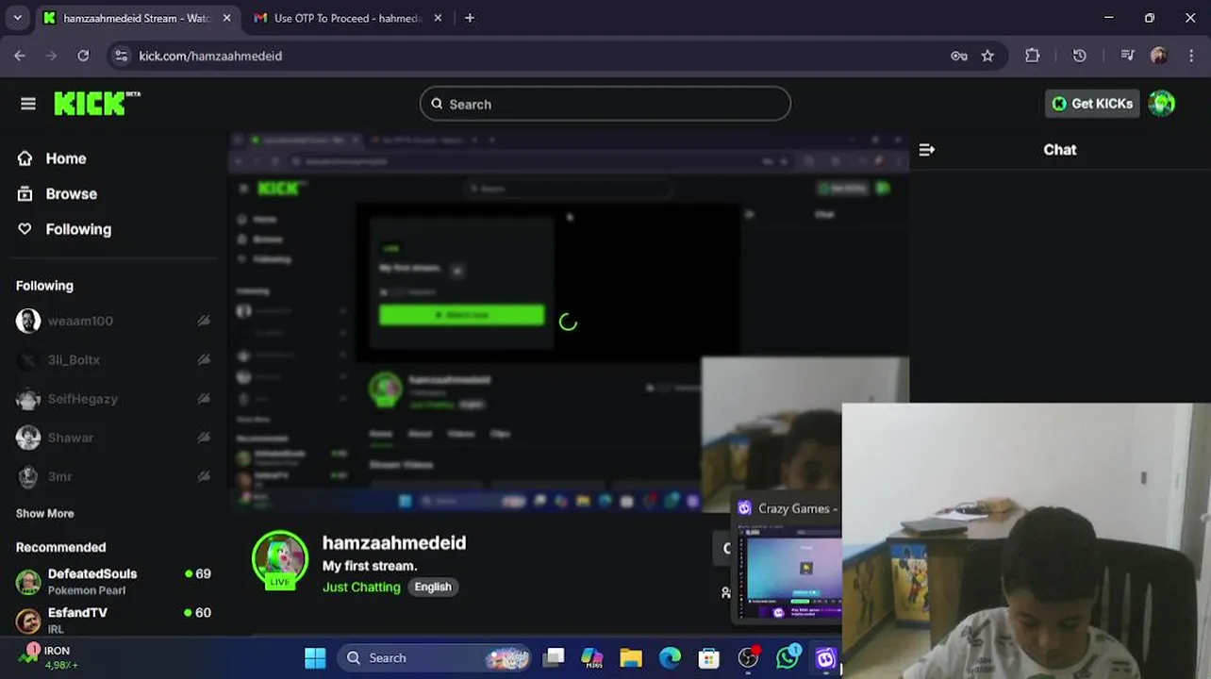Viewport: 1211px width, 679px height.
Task: Open Following in sidebar
Action: [78, 229]
